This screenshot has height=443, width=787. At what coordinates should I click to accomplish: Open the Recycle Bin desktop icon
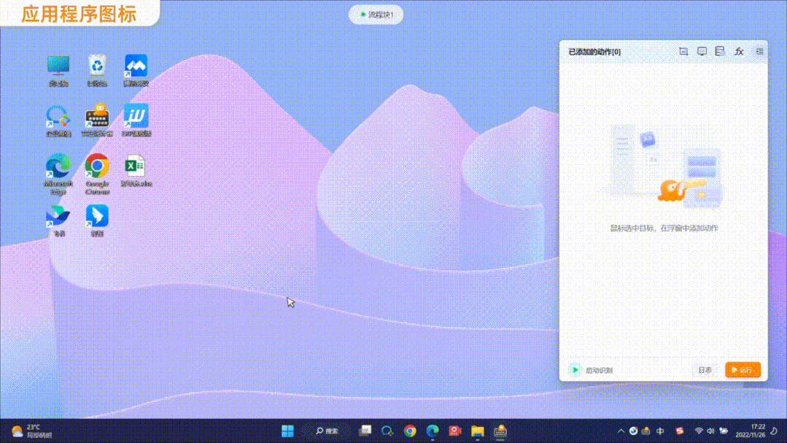(97, 70)
